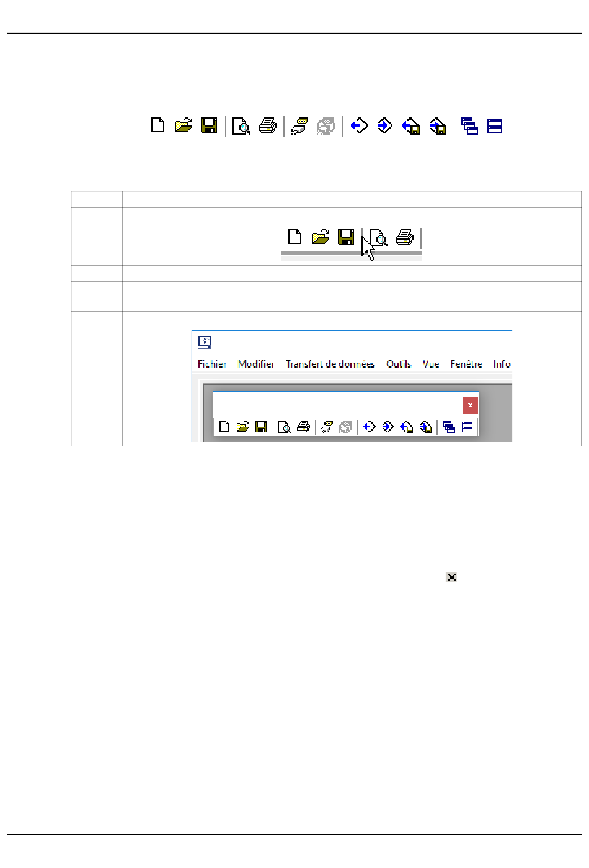Click Cascade windows icon in the floating toolbar

449,427
